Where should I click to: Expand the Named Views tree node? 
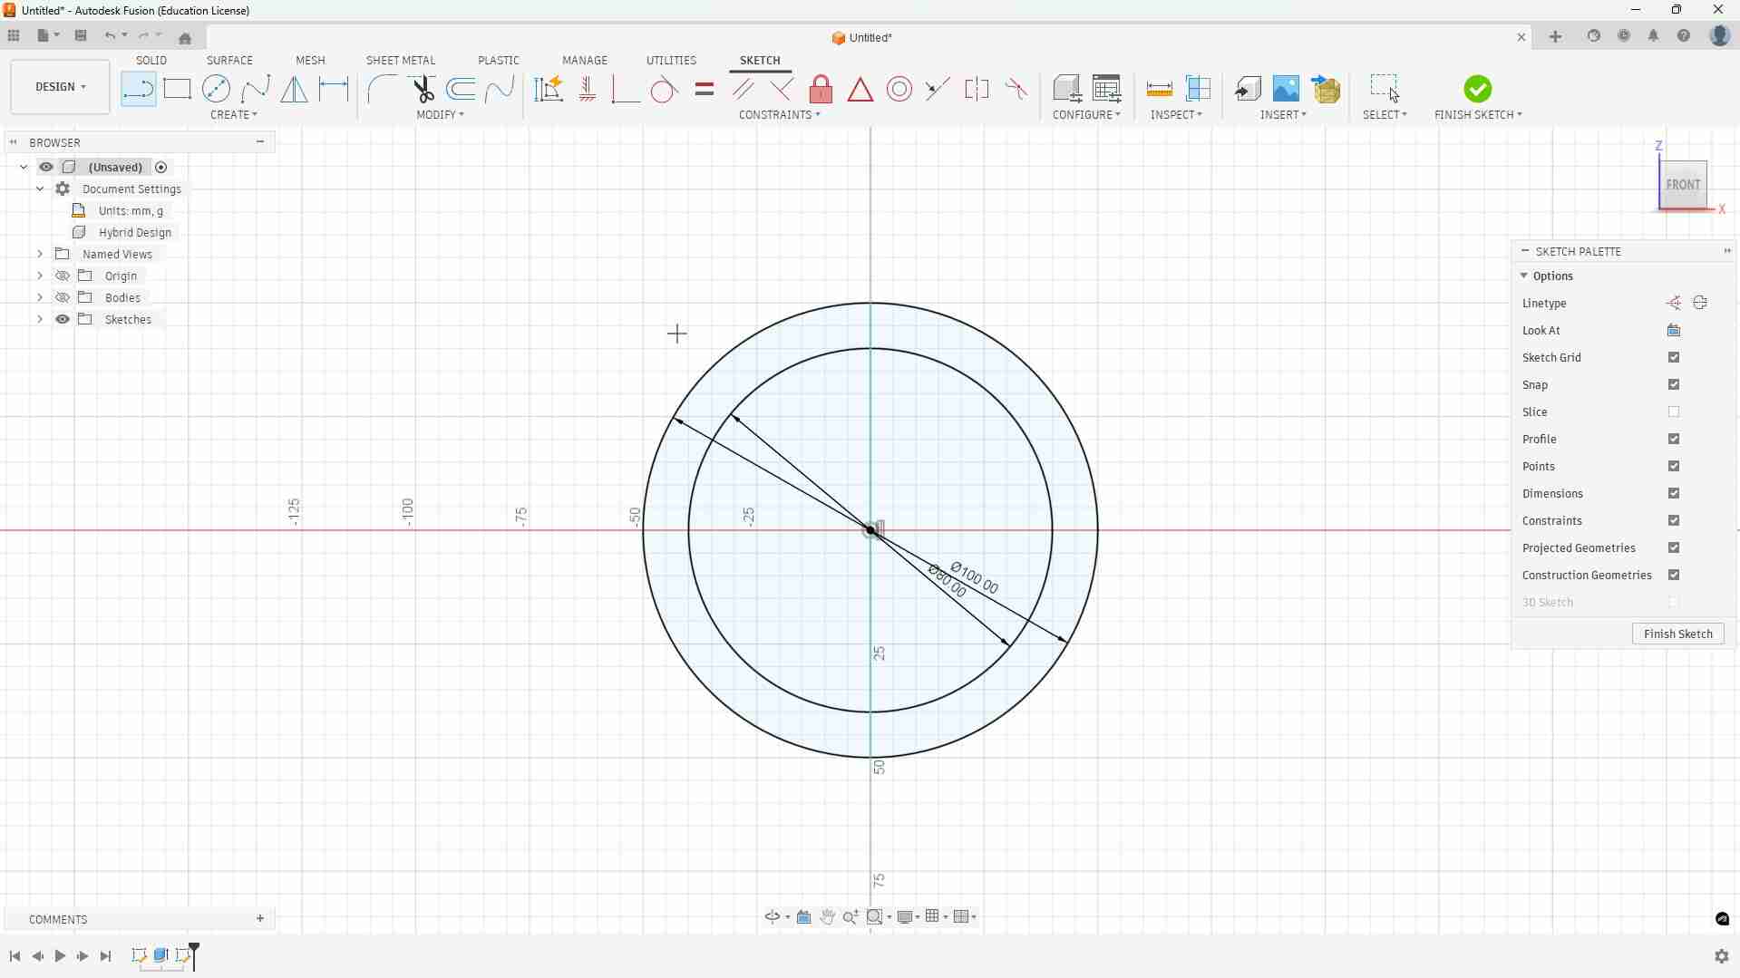coord(40,255)
